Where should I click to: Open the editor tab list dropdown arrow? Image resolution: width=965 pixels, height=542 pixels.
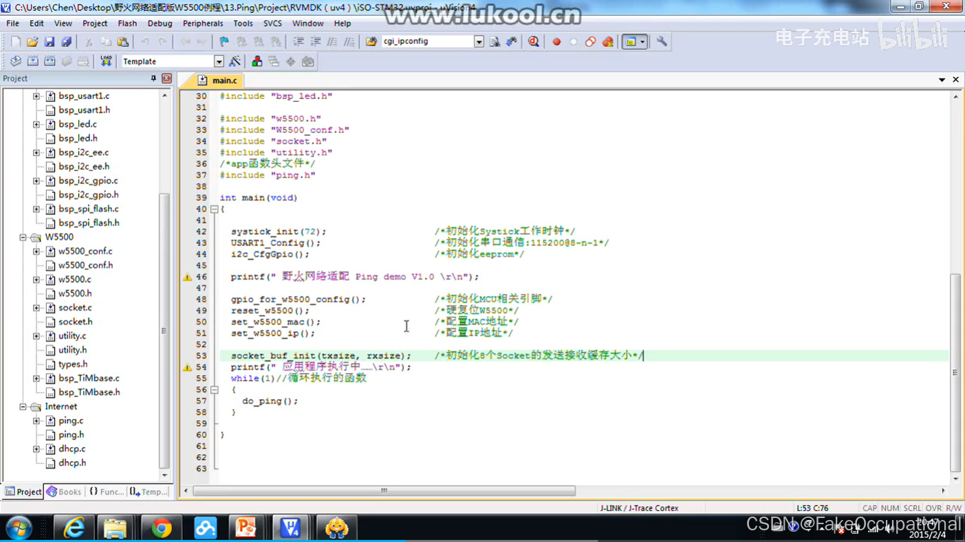pyautogui.click(x=942, y=80)
